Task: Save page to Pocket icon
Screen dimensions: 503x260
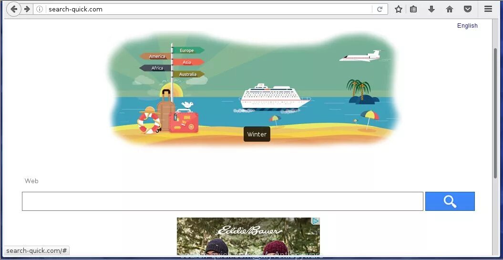Action: [x=468, y=9]
